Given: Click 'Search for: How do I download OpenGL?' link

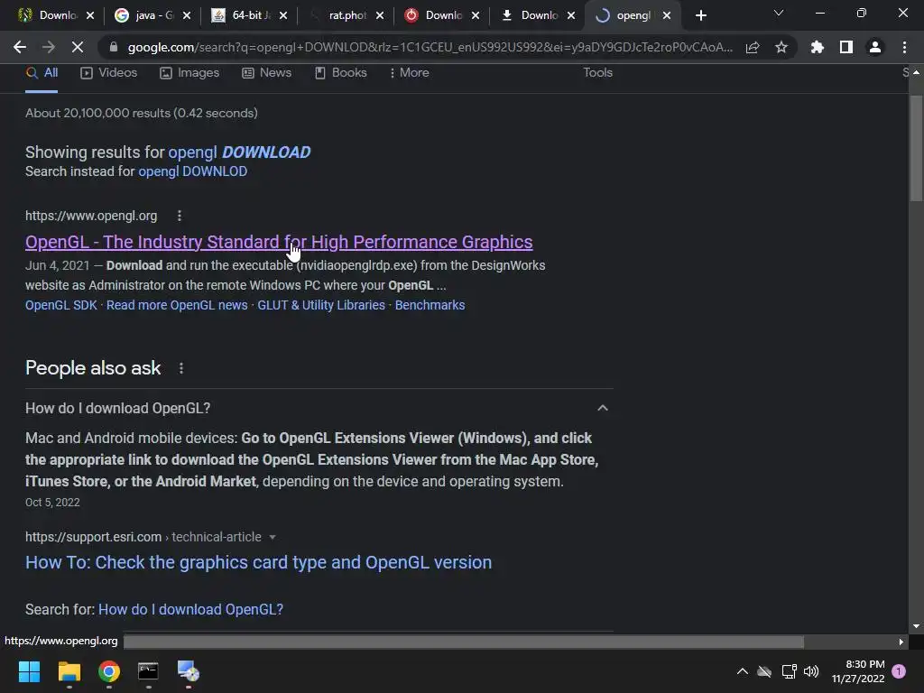Looking at the screenshot, I should pyautogui.click(x=190, y=609).
